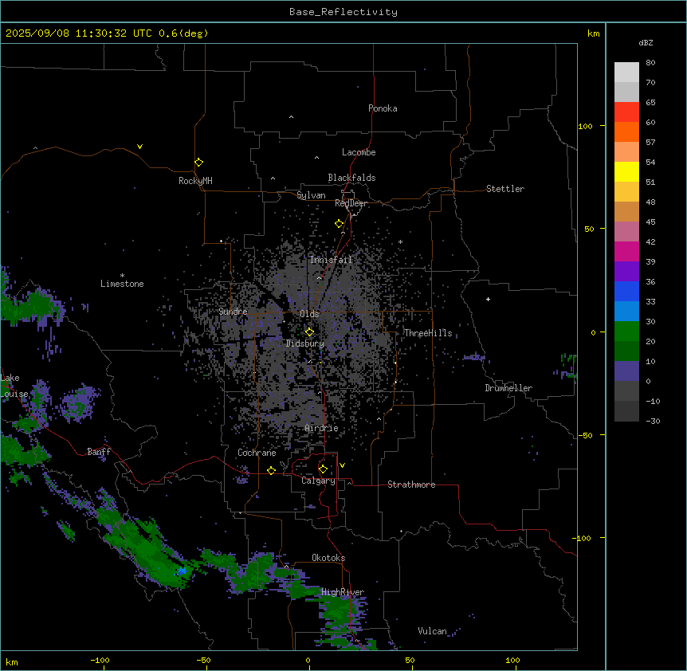Click the Calgary city label
Image resolution: width=687 pixels, height=671 pixels.
coord(319,481)
